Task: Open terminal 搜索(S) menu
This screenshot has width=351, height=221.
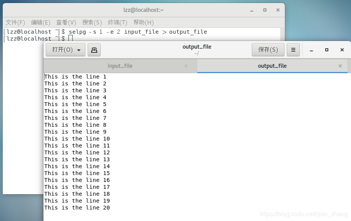Action: pyautogui.click(x=92, y=22)
